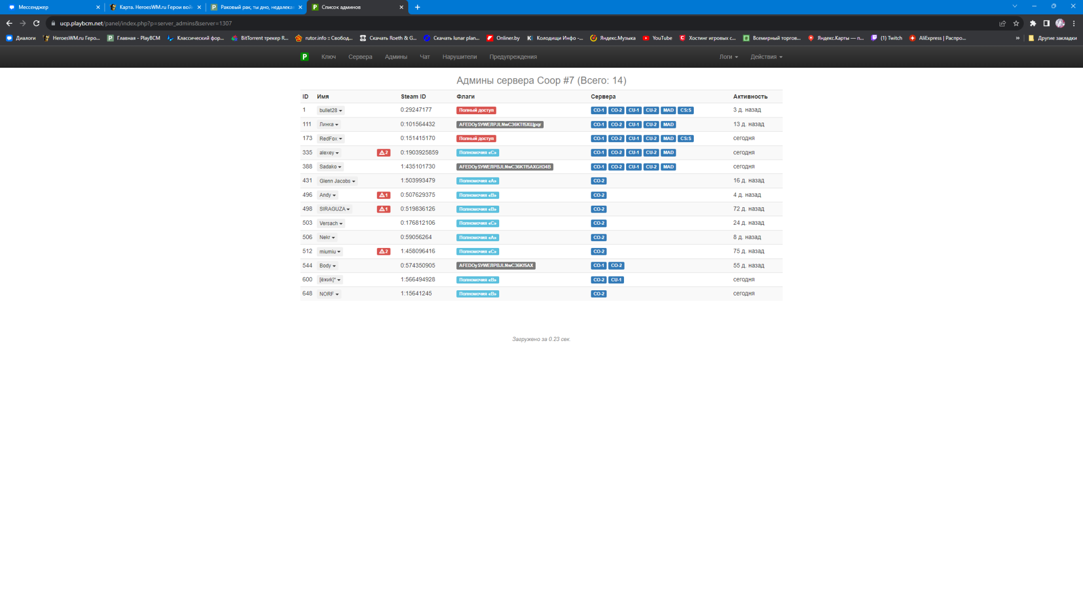
Task: Open the Чат menu item
Action: click(425, 57)
